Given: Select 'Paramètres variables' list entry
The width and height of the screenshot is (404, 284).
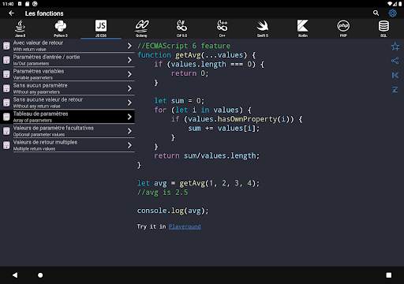Looking at the screenshot, I should tap(67, 74).
